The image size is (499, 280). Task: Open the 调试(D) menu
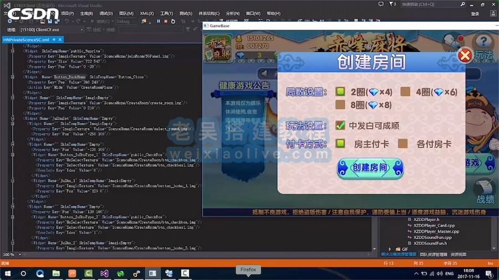coord(106,13)
